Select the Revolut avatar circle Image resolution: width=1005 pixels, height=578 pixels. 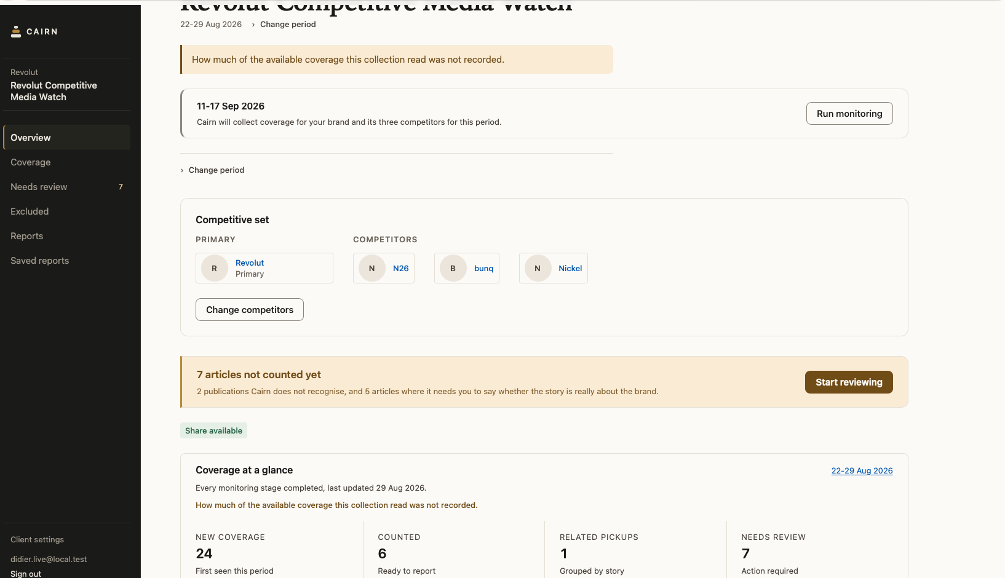[215, 268]
